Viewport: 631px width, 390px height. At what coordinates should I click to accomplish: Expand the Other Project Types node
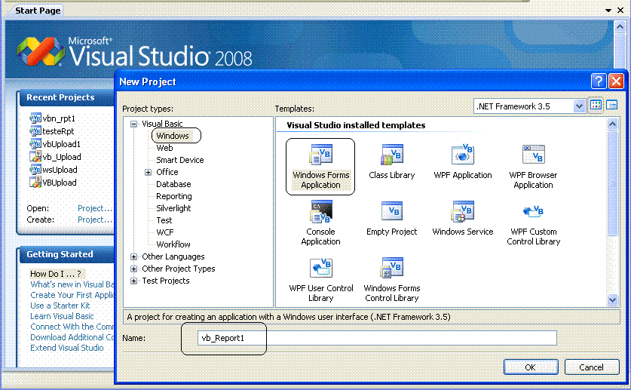click(133, 269)
